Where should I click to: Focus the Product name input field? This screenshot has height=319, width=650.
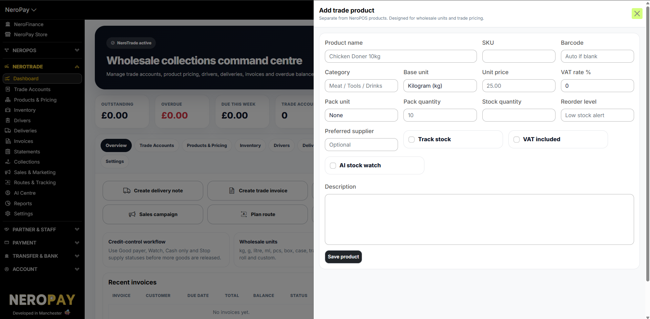[401, 56]
